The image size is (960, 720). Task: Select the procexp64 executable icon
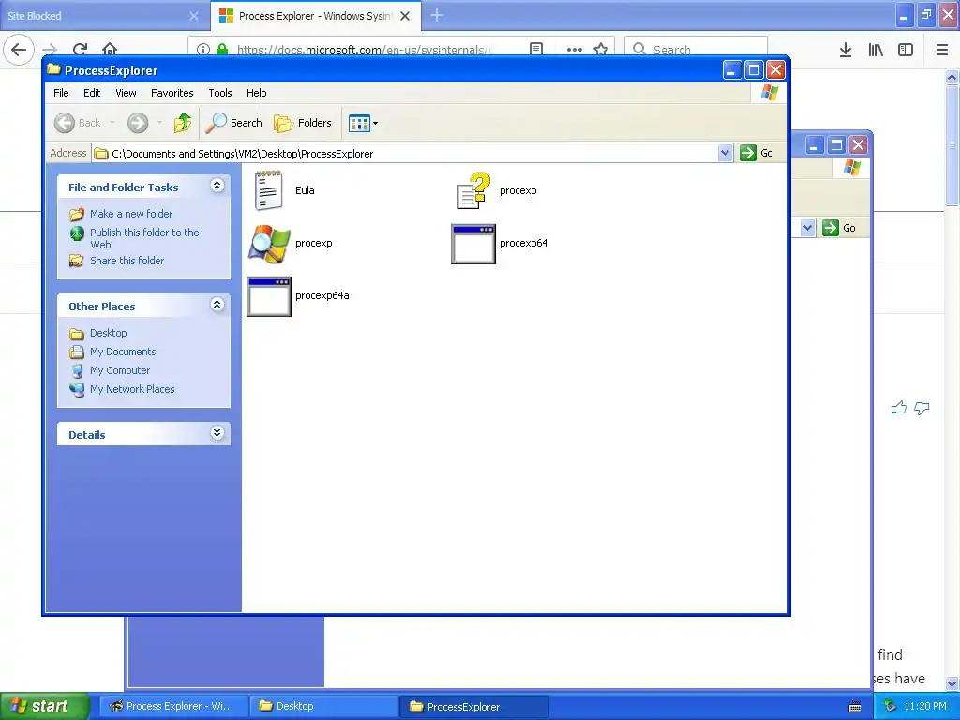473,244
